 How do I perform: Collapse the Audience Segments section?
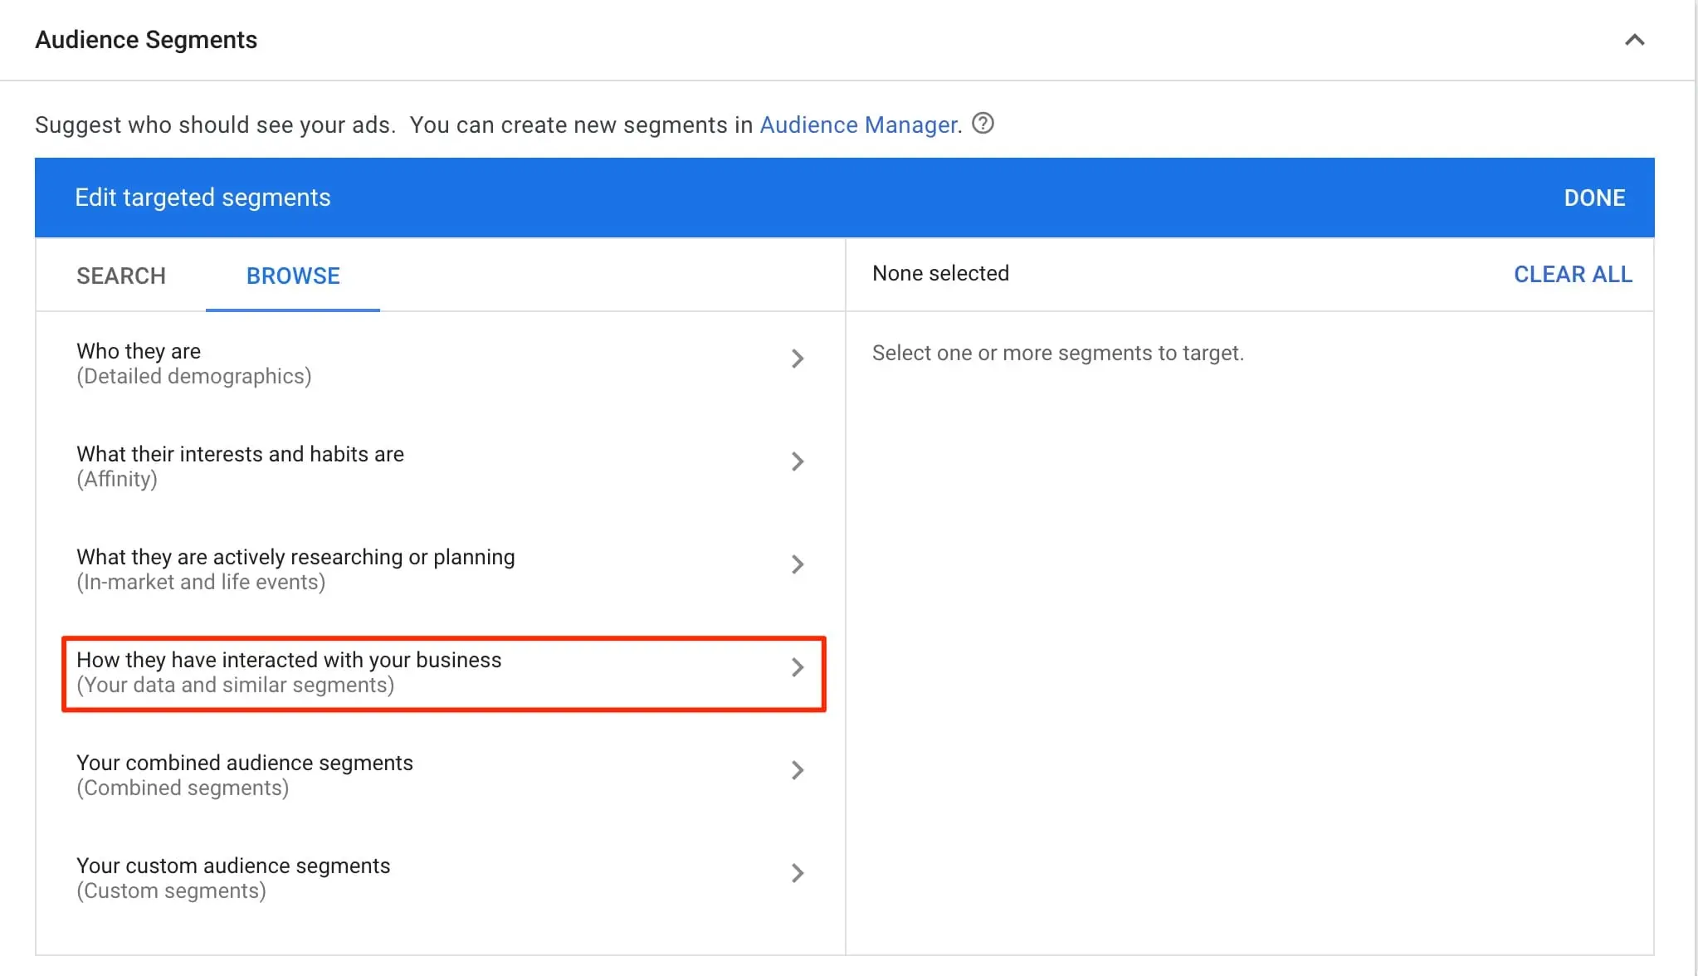pyautogui.click(x=1634, y=40)
